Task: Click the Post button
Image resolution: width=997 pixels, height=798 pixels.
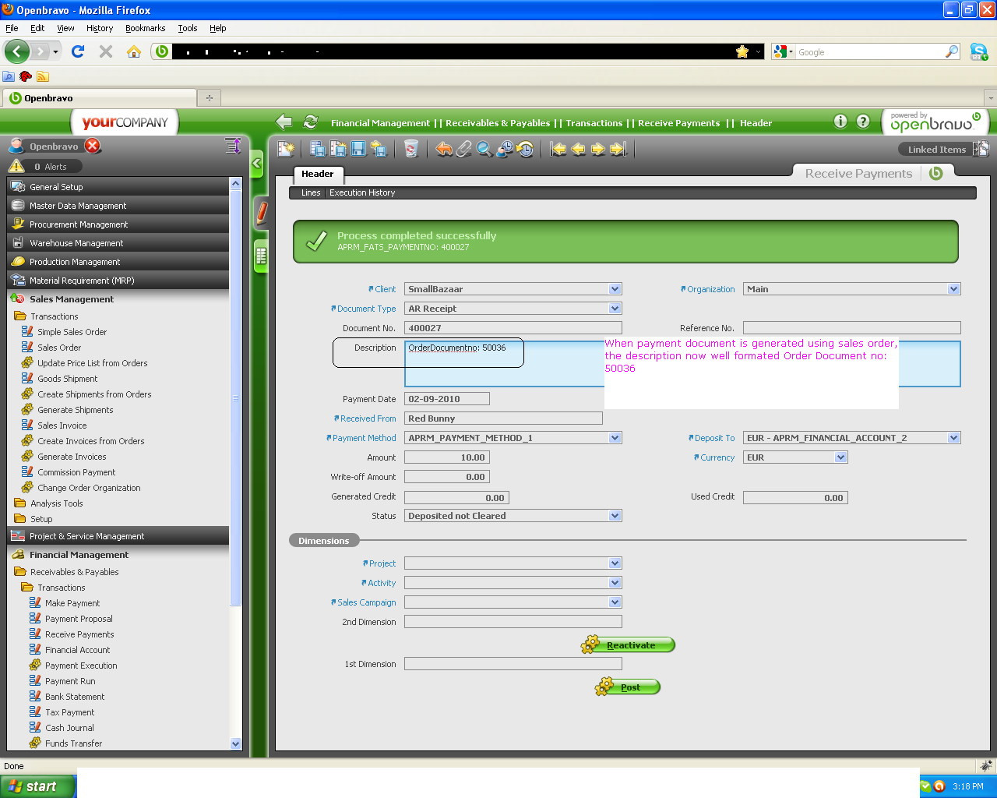Action: coord(629,687)
